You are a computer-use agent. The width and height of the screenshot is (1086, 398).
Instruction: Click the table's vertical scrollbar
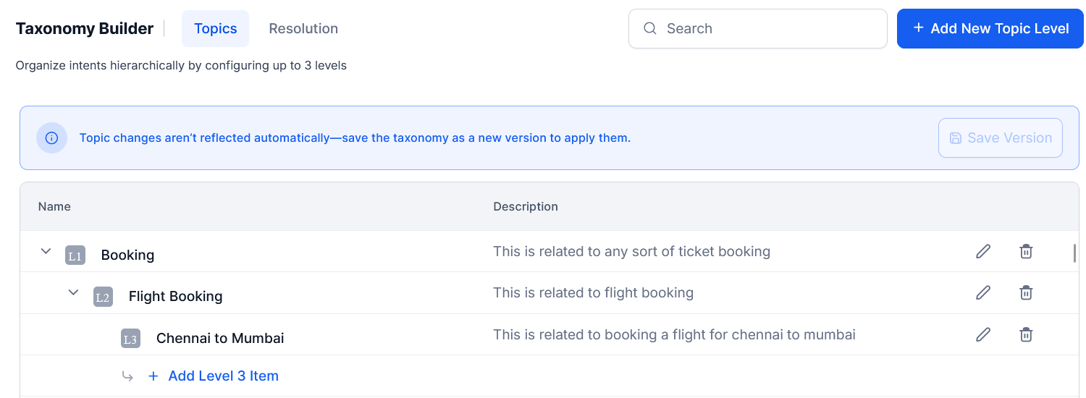point(1074,253)
